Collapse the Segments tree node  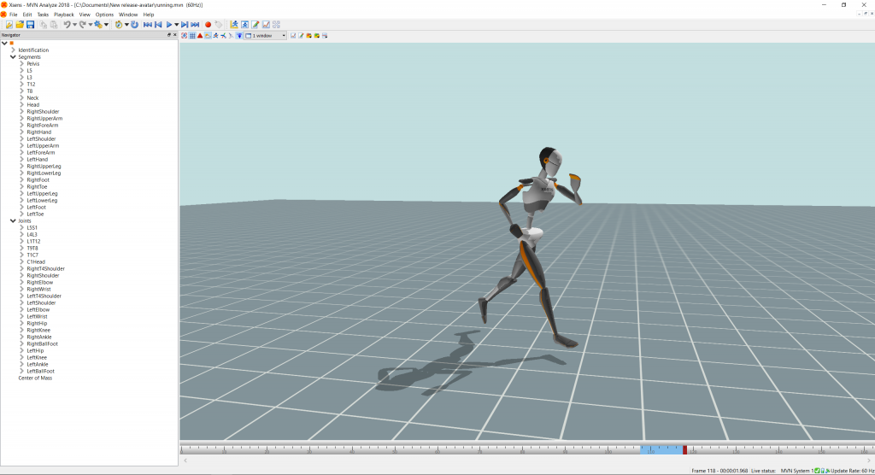[13, 57]
